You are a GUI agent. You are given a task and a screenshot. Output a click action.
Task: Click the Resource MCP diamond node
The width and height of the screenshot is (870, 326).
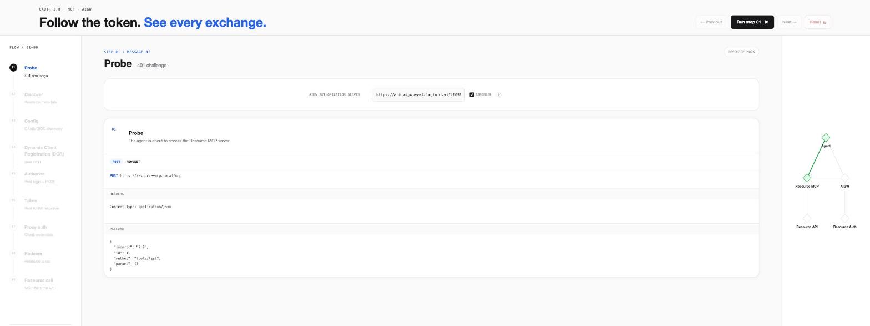pyautogui.click(x=807, y=178)
